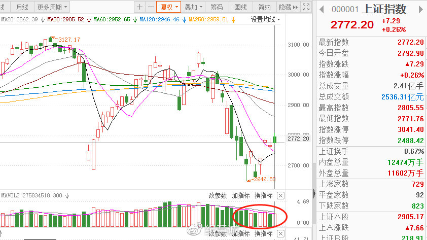
Task: Click the MA120 blue down arrow
Action: coord(184,20)
